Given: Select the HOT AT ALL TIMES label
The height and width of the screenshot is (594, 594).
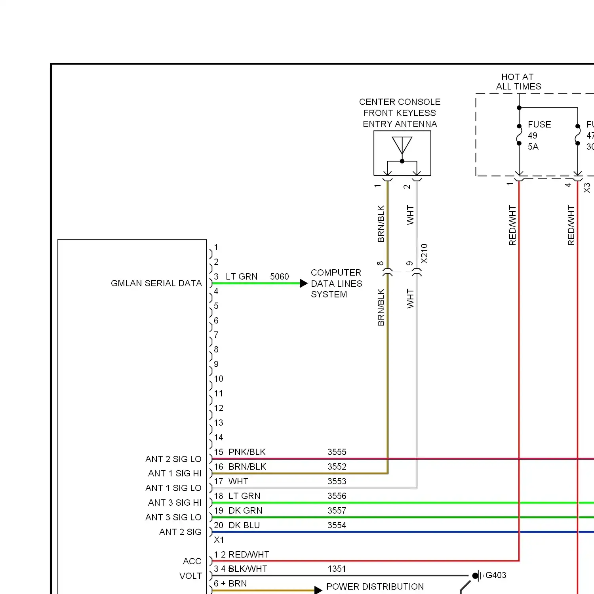Looking at the screenshot, I should pyautogui.click(x=518, y=82).
